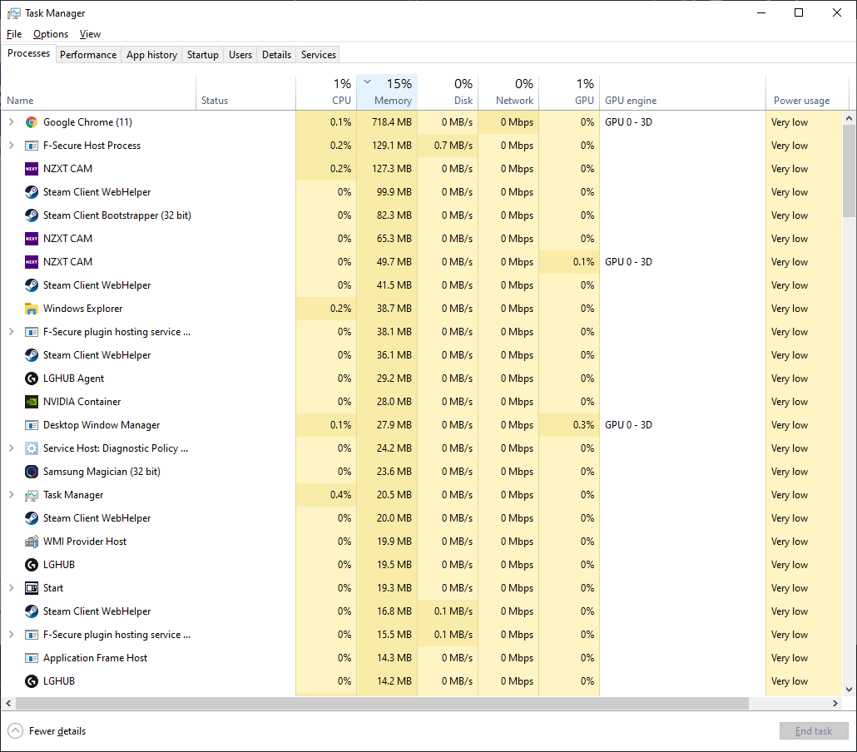Click the F-Secure Host Process icon
This screenshot has width=857, height=752.
coord(32,146)
